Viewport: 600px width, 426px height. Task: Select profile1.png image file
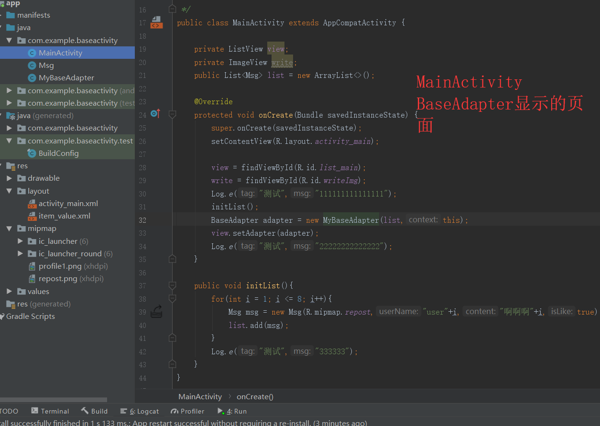[60, 266]
